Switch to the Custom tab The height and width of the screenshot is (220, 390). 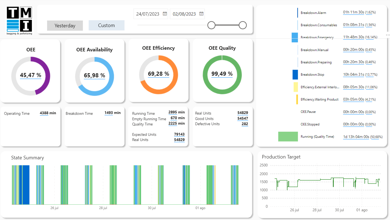point(106,25)
